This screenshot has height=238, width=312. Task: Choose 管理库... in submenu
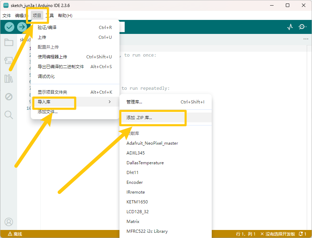(x=165, y=102)
